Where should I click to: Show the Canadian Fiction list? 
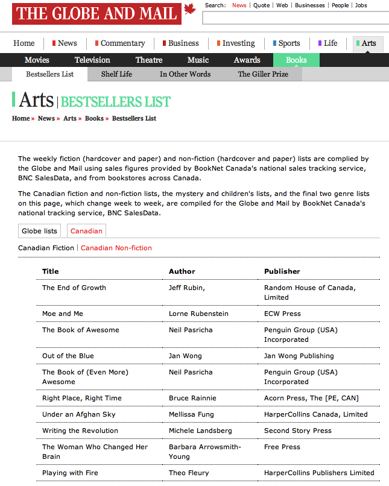click(46, 248)
